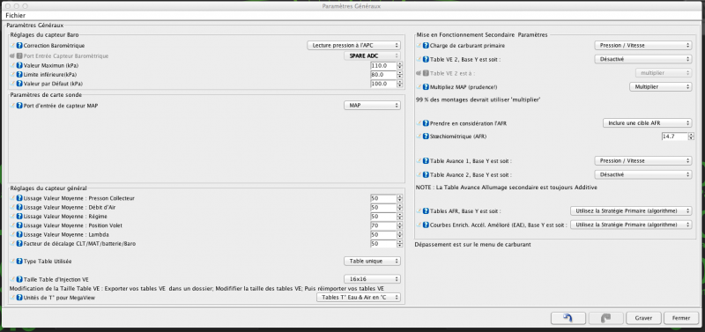The width and height of the screenshot is (705, 332).
Task: Show help for Lissage Régime
Action: coord(19,217)
